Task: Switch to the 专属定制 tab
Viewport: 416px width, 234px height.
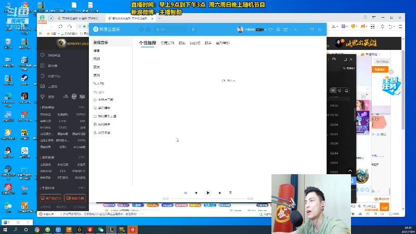Action: coord(167,43)
